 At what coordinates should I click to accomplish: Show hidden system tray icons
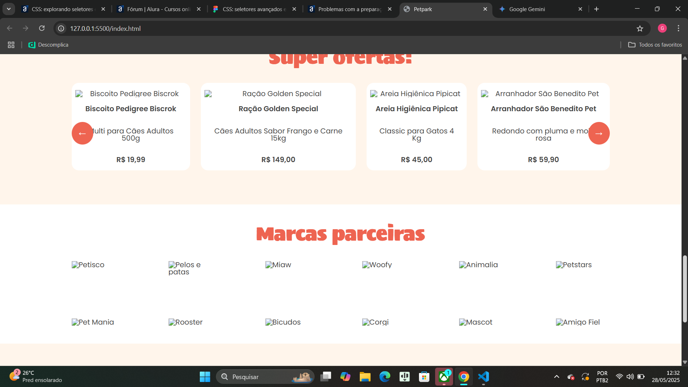[556, 377]
